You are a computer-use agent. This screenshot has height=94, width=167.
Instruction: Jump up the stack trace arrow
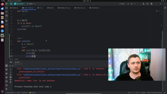(10, 69)
